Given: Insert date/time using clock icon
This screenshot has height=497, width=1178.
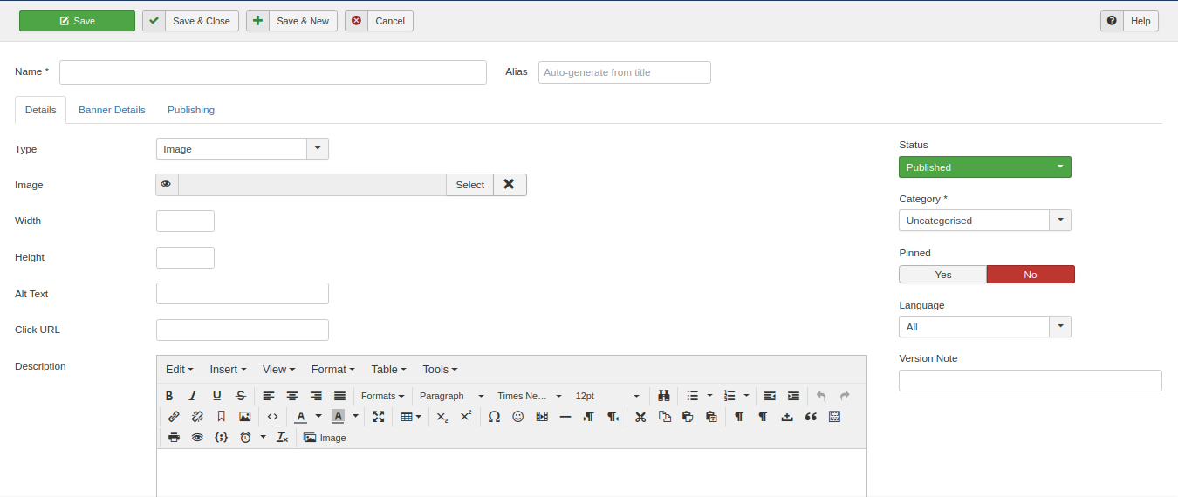Looking at the screenshot, I should pyautogui.click(x=245, y=438).
